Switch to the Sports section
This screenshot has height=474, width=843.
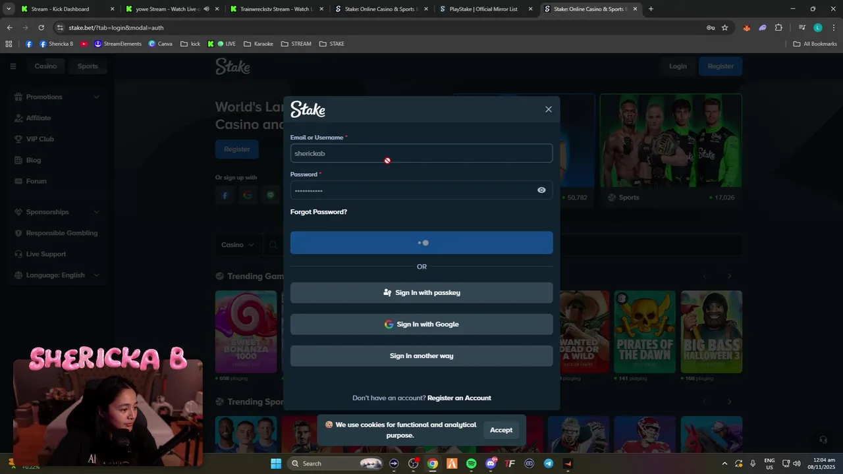(x=88, y=66)
